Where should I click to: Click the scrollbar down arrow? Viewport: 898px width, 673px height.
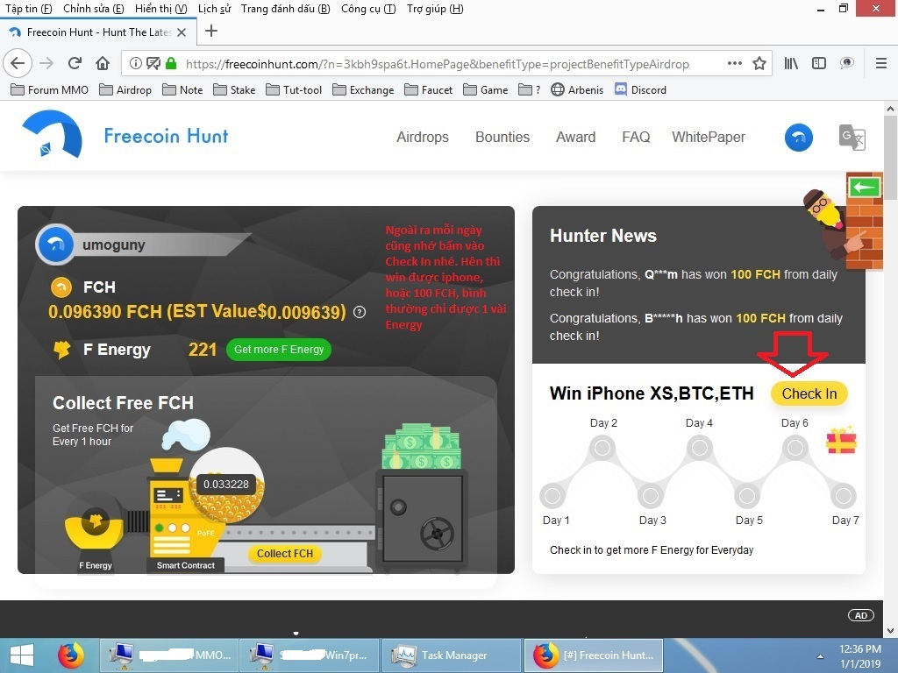click(890, 631)
